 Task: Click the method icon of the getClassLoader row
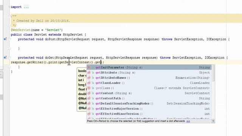point(89,83)
